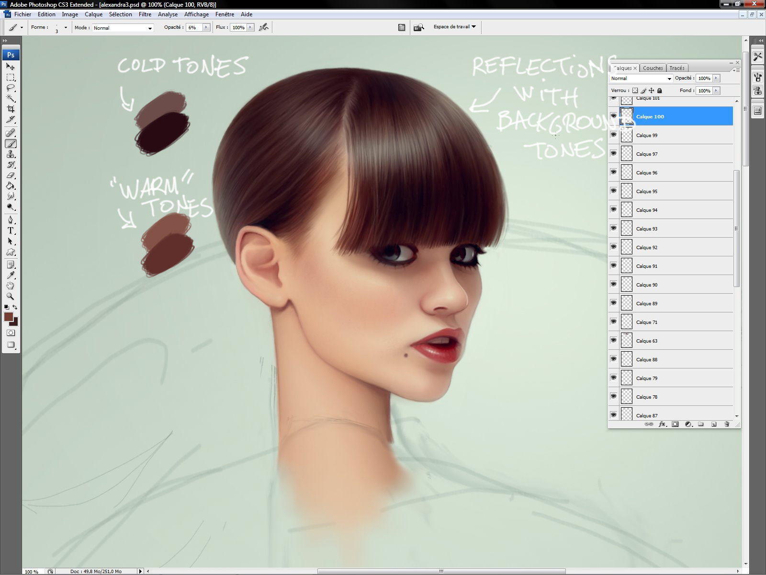Select the Paint Bucket tool
The height and width of the screenshot is (575, 766).
[x=11, y=186]
